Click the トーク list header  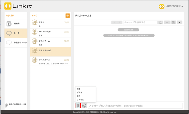34,16
